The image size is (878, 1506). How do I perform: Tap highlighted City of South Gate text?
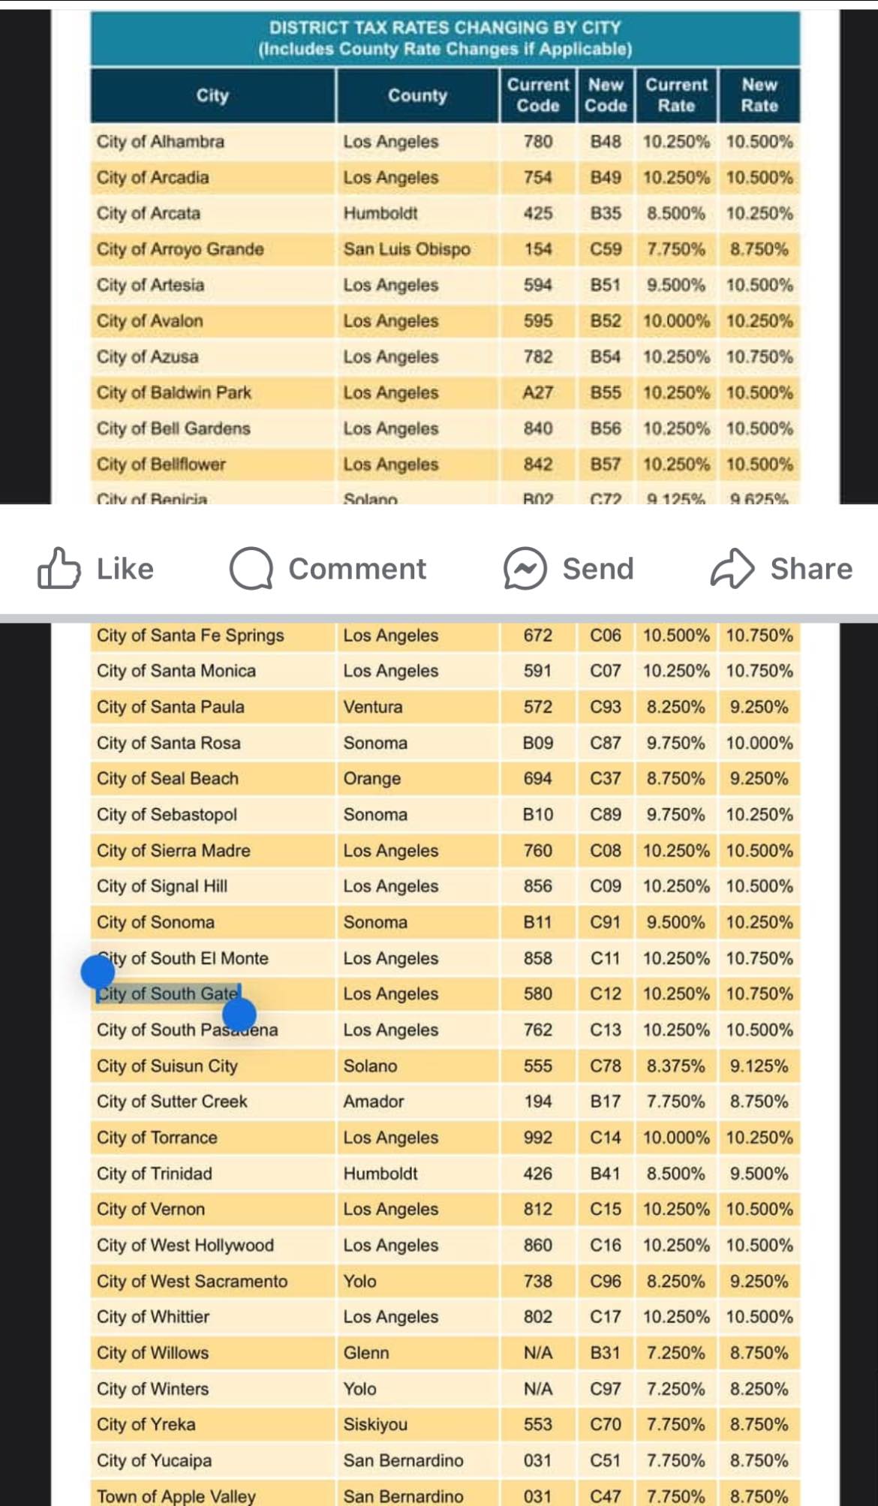[x=168, y=993]
